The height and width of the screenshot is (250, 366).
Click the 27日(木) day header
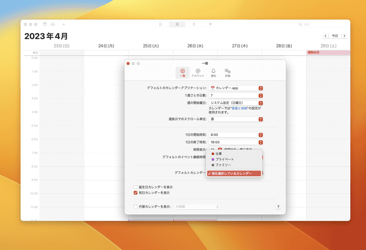coord(240,46)
